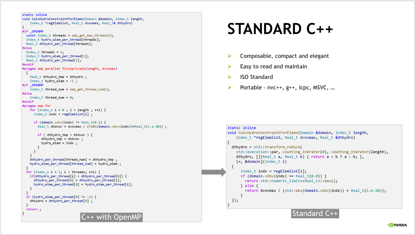
Task: Toggle the #endif directive line
Action: coord(28,64)
